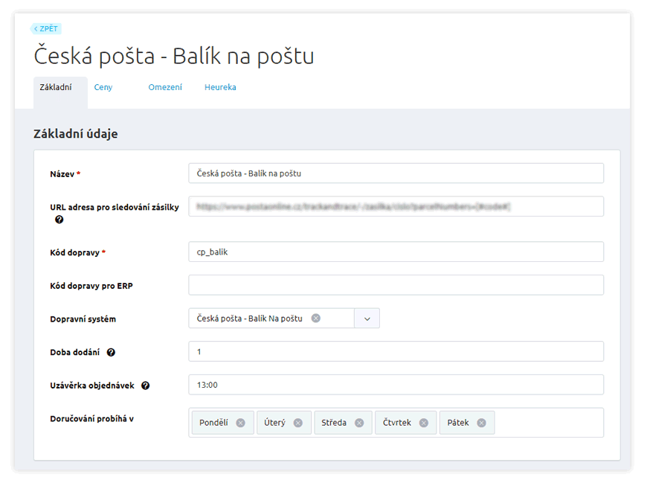Remove the Čtvrtek delivery day tag

tap(424, 423)
